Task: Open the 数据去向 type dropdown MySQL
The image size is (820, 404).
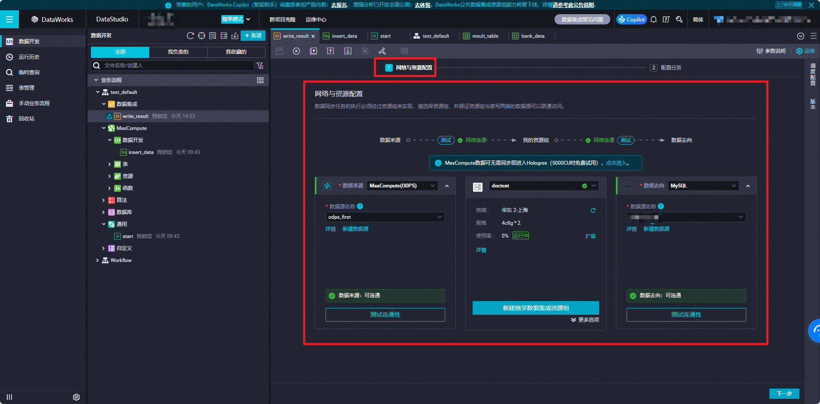Action: (x=703, y=186)
